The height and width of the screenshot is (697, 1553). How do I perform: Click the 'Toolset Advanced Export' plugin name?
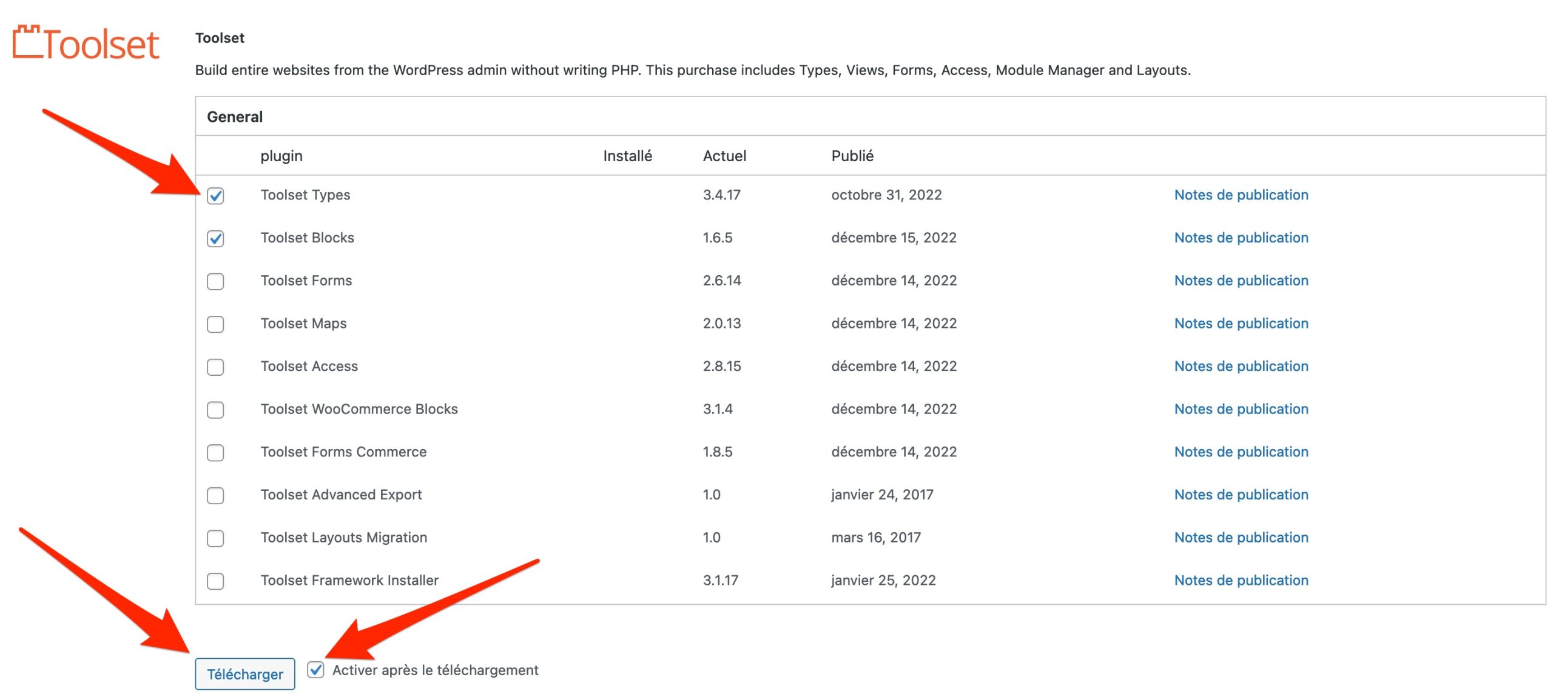[x=341, y=495]
